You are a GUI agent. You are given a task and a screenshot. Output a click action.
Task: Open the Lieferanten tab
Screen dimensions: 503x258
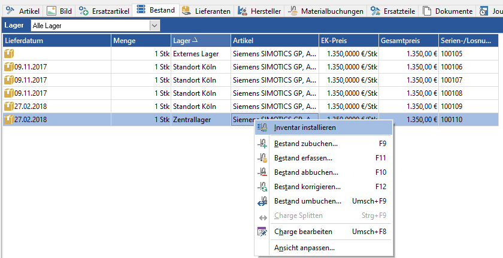[206, 11]
